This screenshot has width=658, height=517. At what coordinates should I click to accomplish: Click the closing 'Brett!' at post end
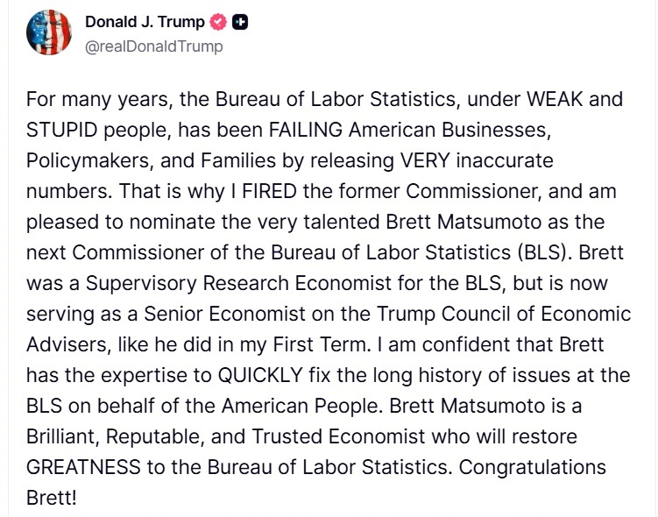click(52, 498)
